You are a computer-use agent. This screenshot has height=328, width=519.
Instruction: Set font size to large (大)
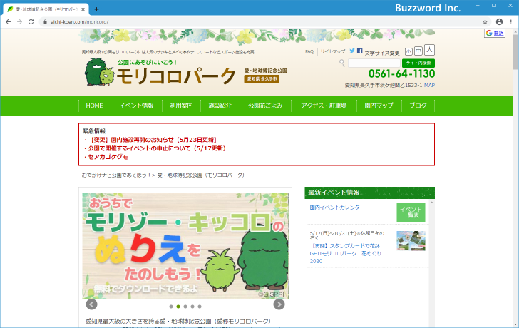[429, 50]
